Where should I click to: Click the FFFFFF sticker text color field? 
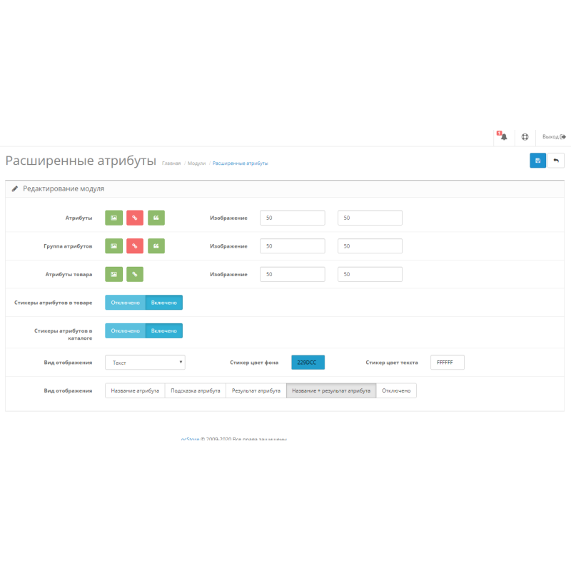click(x=447, y=363)
